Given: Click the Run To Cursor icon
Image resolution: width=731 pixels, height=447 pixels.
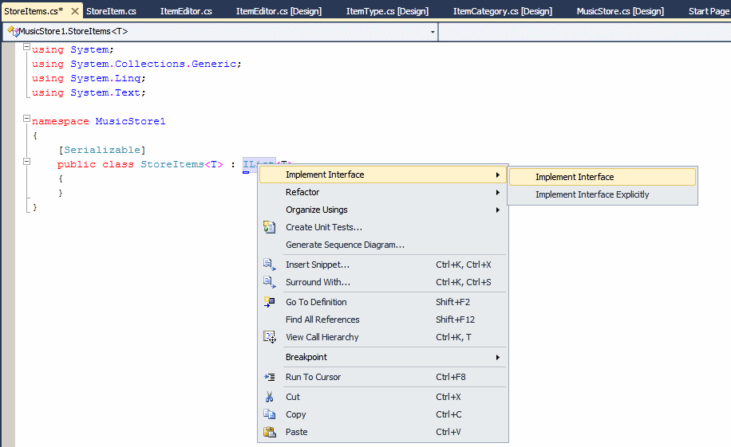Looking at the screenshot, I should coord(270,377).
